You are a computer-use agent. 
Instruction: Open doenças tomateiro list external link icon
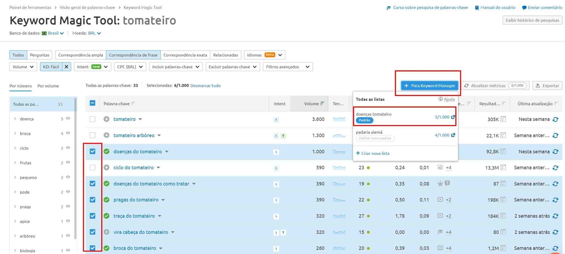click(x=453, y=117)
